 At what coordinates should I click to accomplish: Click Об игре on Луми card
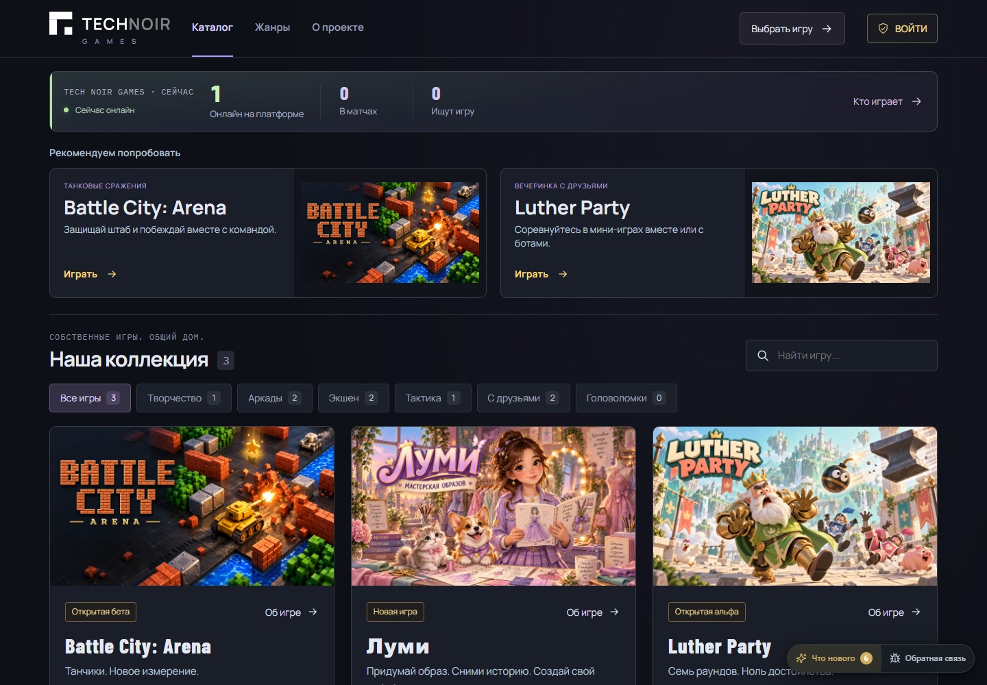point(593,612)
